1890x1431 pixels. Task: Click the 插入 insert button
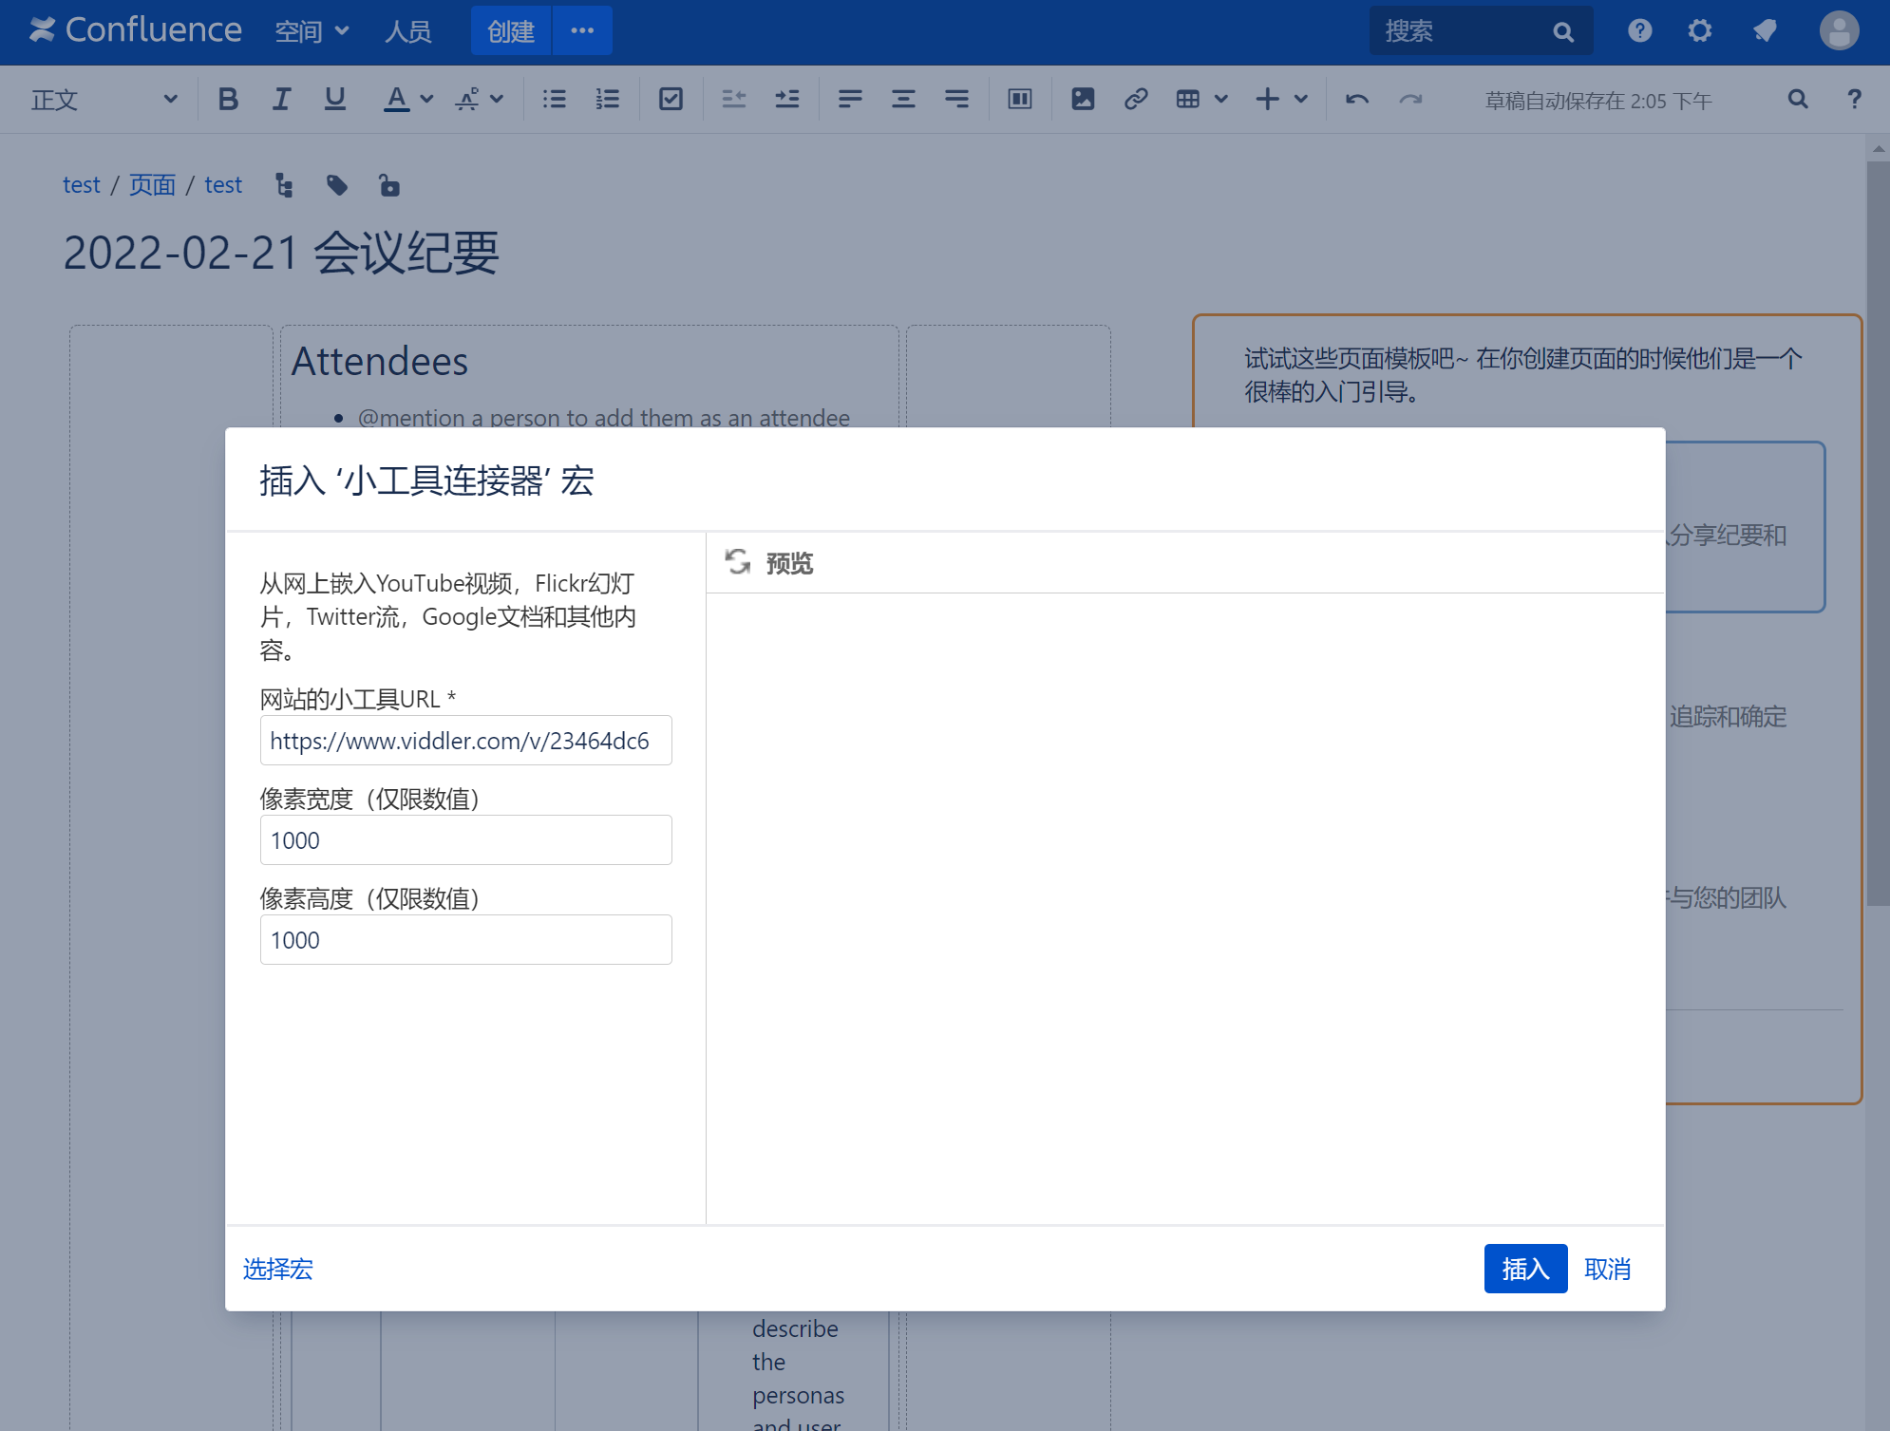click(1524, 1269)
